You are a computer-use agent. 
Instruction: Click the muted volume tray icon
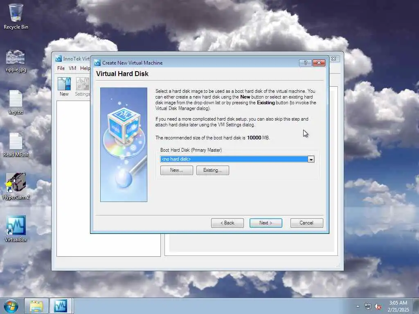pos(378,307)
